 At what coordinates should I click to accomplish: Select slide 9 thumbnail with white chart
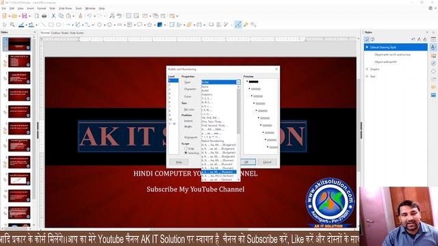click(x=19, y=179)
